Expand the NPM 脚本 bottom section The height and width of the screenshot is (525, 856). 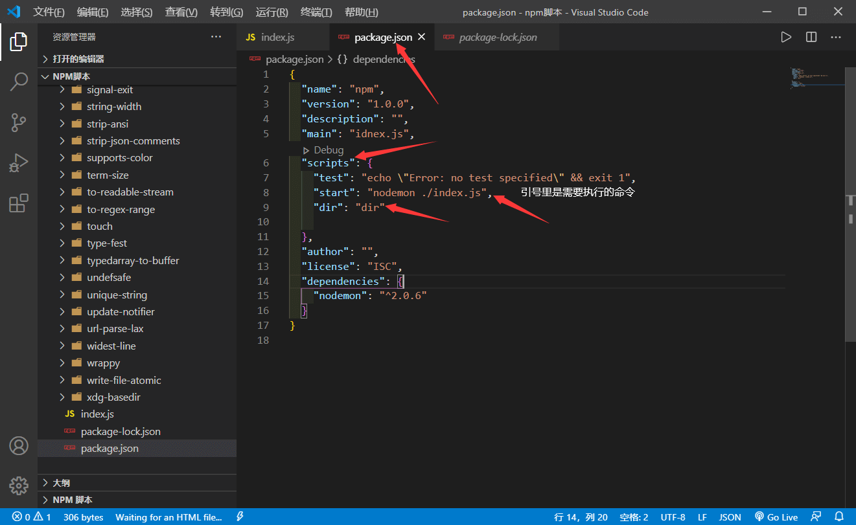[x=137, y=500]
